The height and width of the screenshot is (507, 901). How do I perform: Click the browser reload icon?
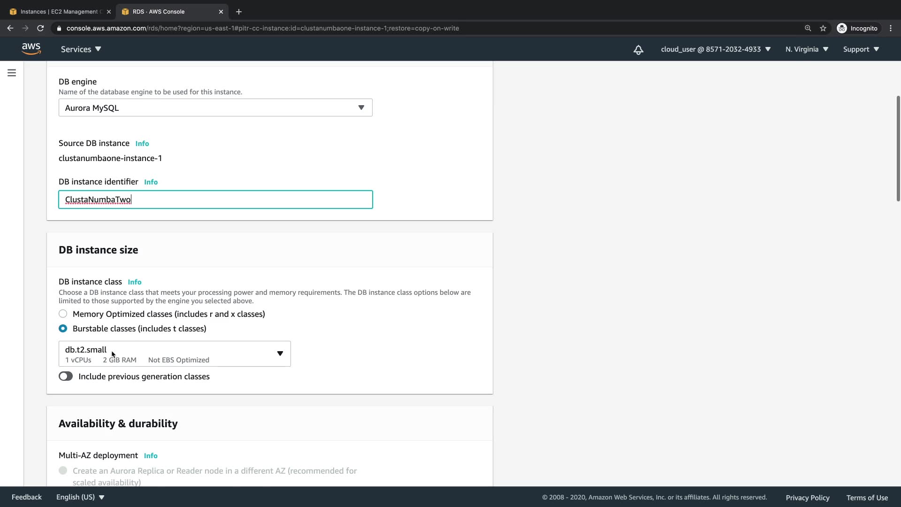40,28
